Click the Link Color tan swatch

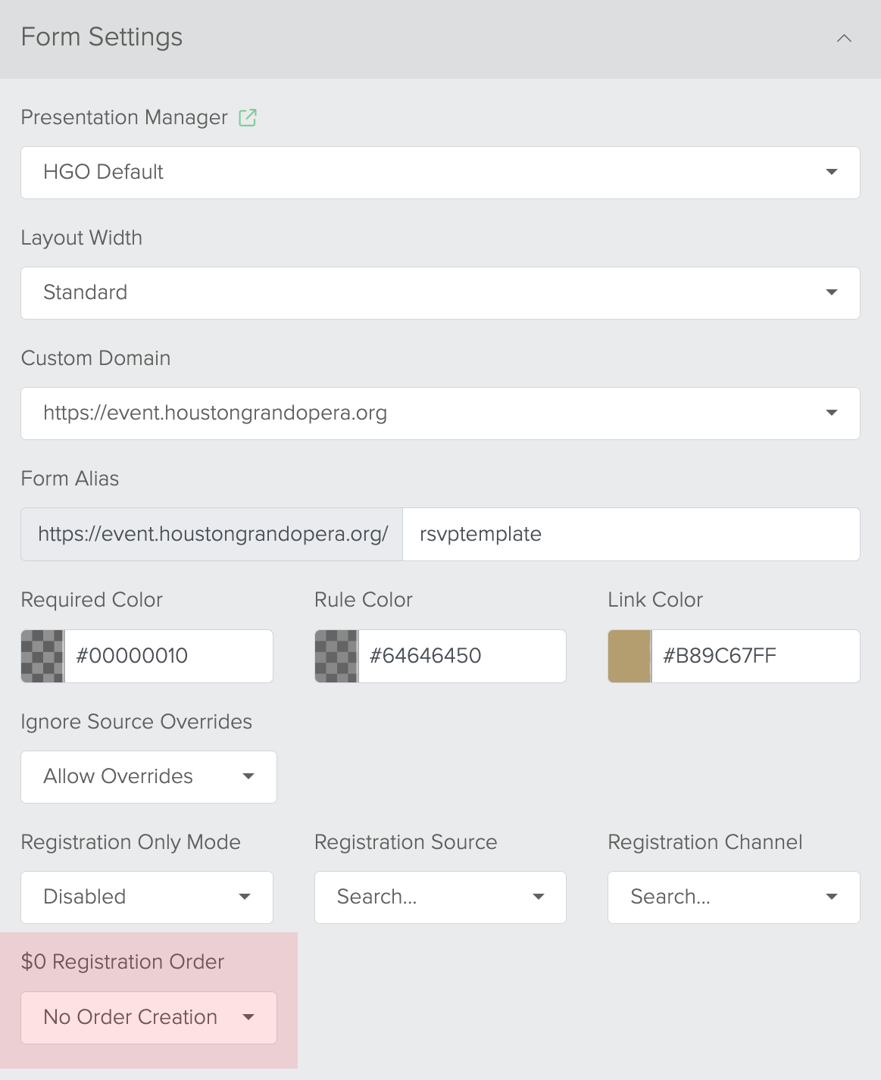click(630, 656)
